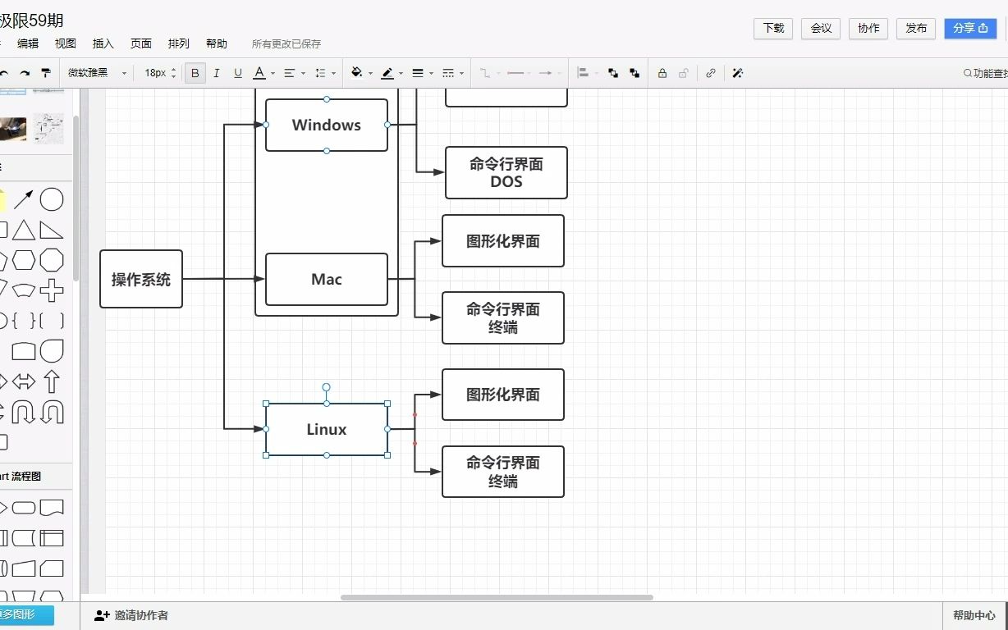Screen dimensions: 1008x630
Task: Lock the selected Linux shape
Action: coord(662,73)
